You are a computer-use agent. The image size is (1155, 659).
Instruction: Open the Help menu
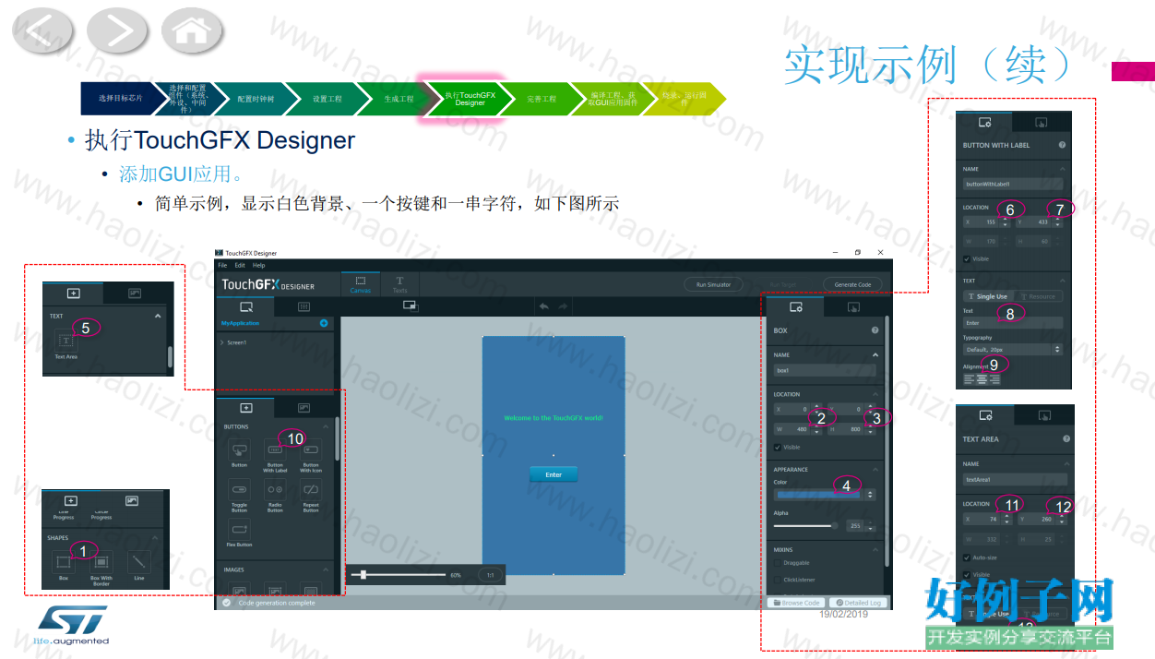click(x=259, y=265)
